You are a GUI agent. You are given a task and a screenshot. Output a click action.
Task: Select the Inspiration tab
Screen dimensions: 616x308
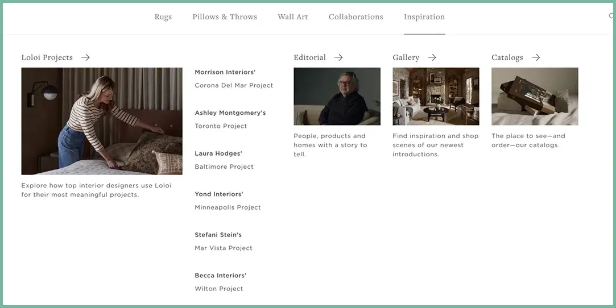[x=424, y=17]
